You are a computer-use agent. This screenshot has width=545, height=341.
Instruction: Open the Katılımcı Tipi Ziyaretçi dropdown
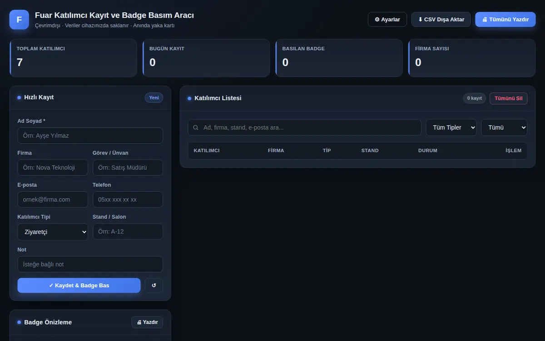tap(53, 232)
